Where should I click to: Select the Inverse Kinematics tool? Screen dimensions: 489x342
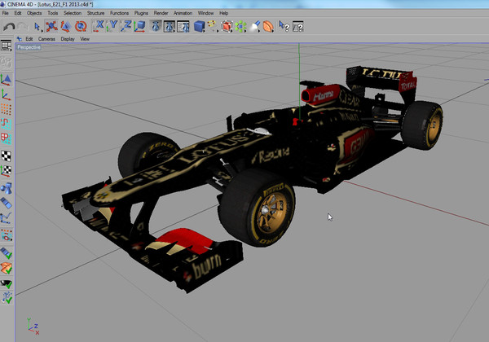[7, 218]
